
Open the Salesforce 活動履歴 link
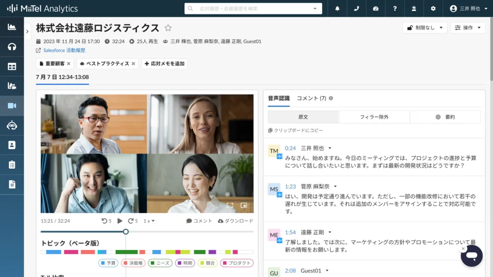click(64, 50)
